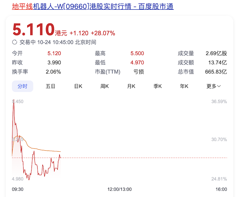This screenshot has height=197, width=239.
Task: Open the 月K chart tab
Action: click(x=131, y=86)
